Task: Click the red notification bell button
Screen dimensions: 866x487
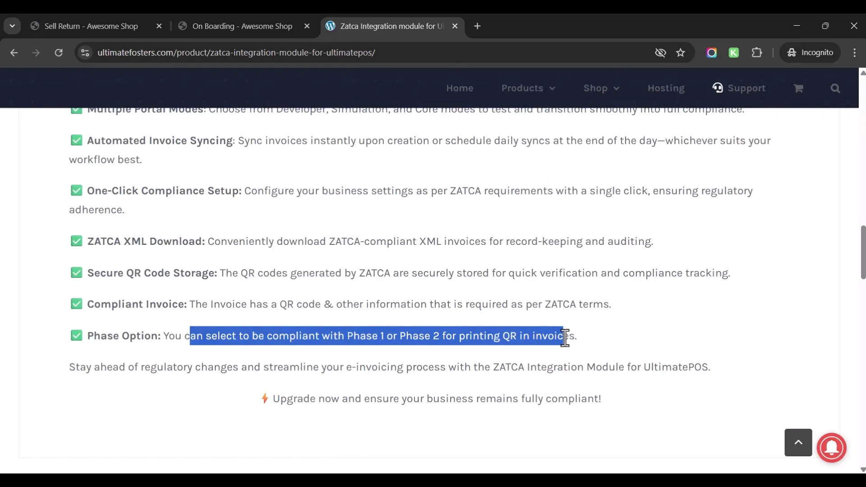Action: point(831,447)
